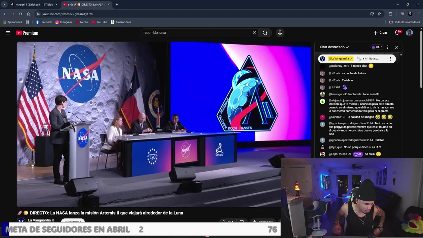
Task: Open the pinned LaVanguardia message options menu
Action: pos(390,59)
